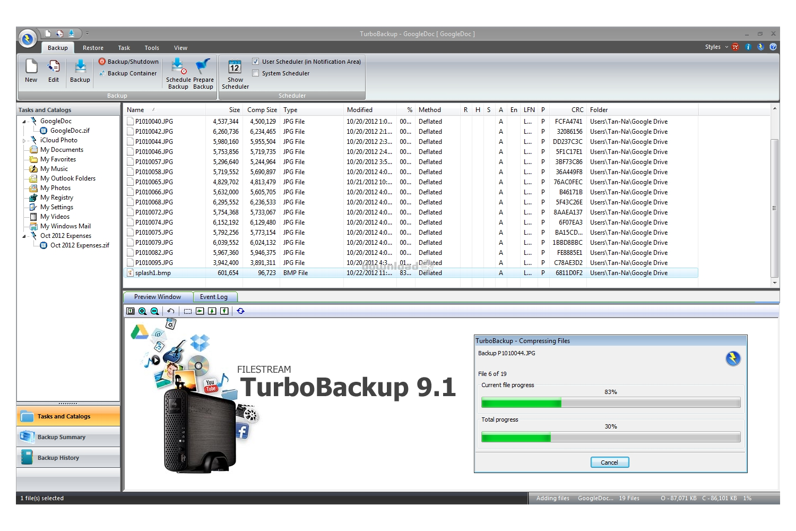The height and width of the screenshot is (531, 796).
Task: Flip preview image upside down icon
Action: point(224,311)
